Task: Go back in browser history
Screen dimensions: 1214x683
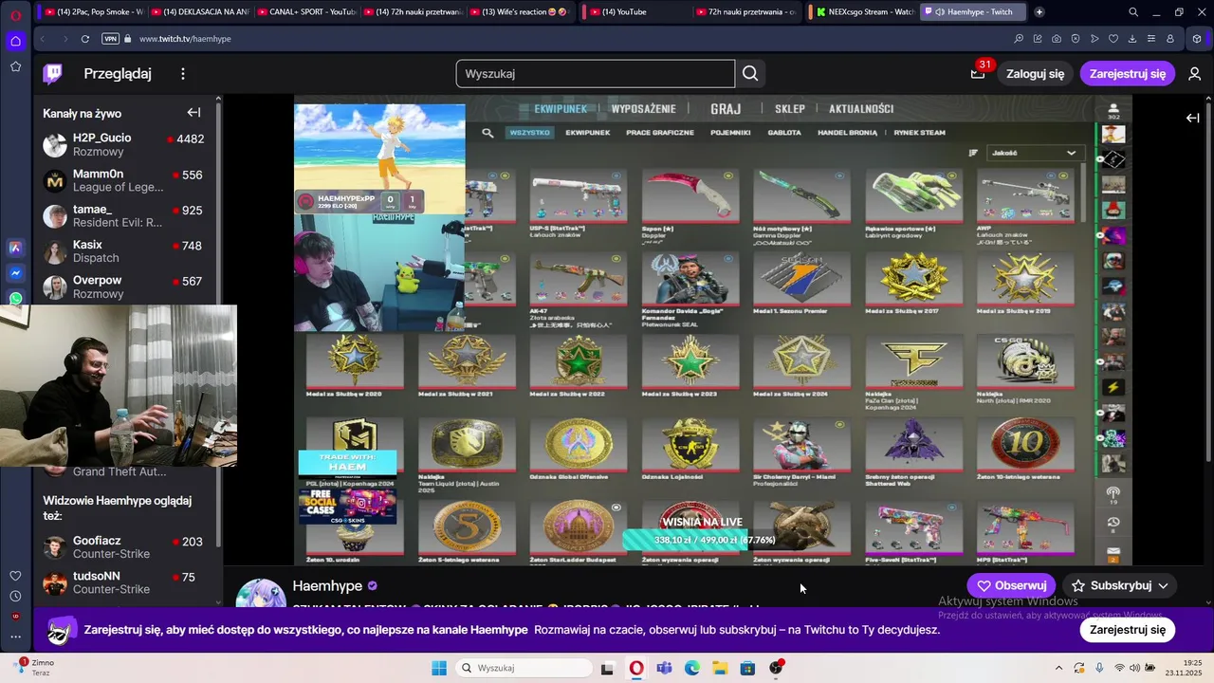Action: click(x=42, y=39)
